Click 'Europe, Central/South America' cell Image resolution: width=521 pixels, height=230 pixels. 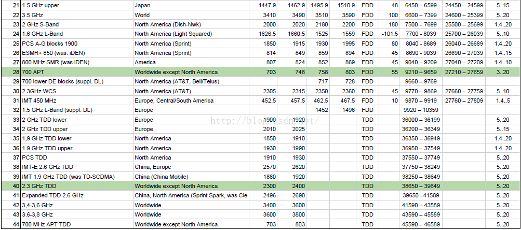191,100
